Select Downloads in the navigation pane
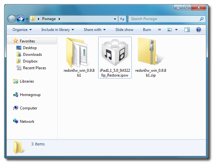The image size is (213, 163). point(32,55)
